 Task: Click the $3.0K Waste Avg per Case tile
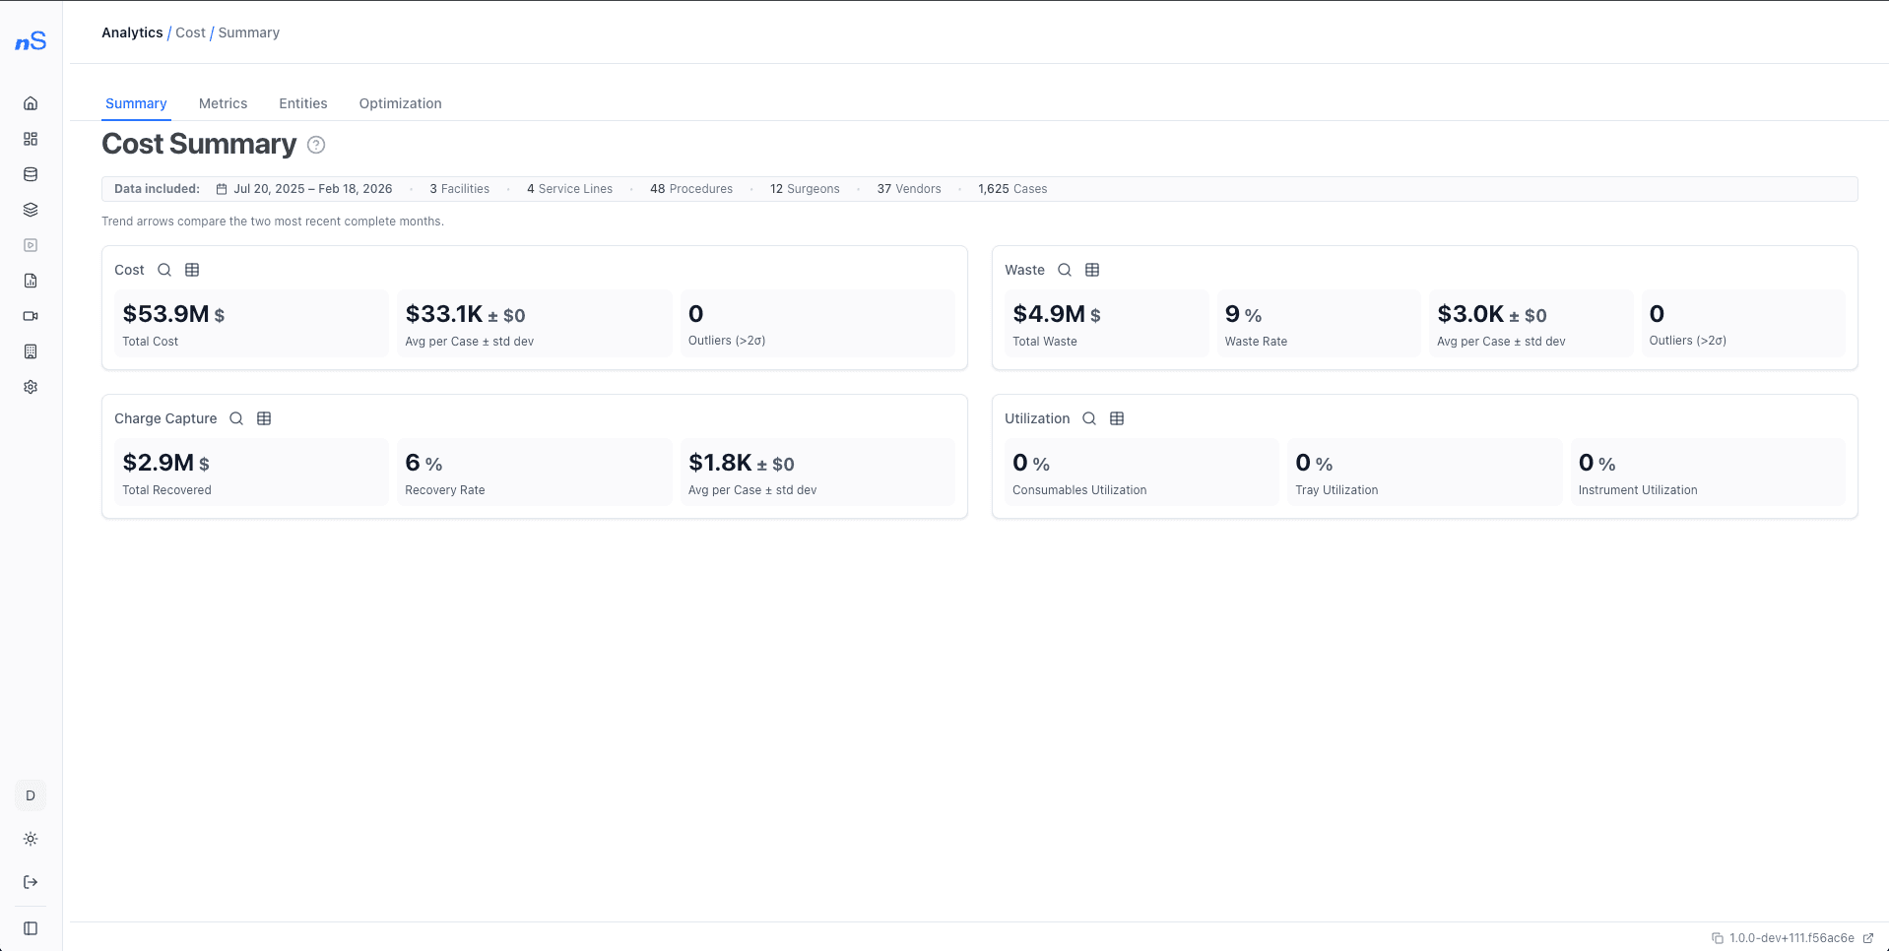click(1531, 324)
